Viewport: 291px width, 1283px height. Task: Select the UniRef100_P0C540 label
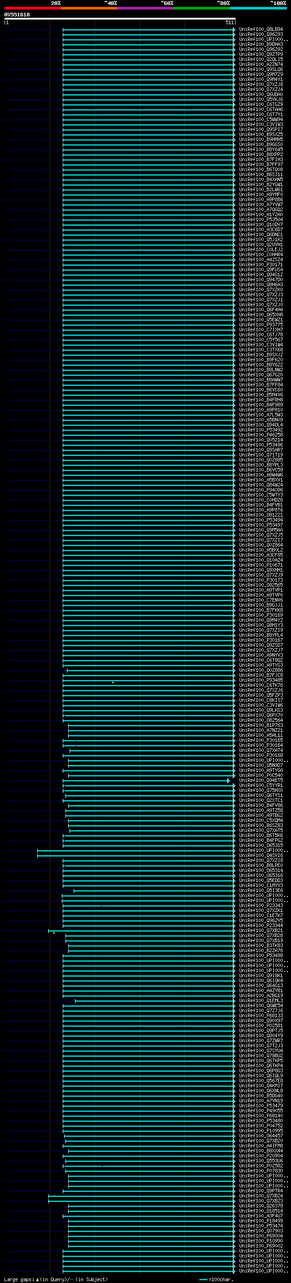tap(261, 775)
